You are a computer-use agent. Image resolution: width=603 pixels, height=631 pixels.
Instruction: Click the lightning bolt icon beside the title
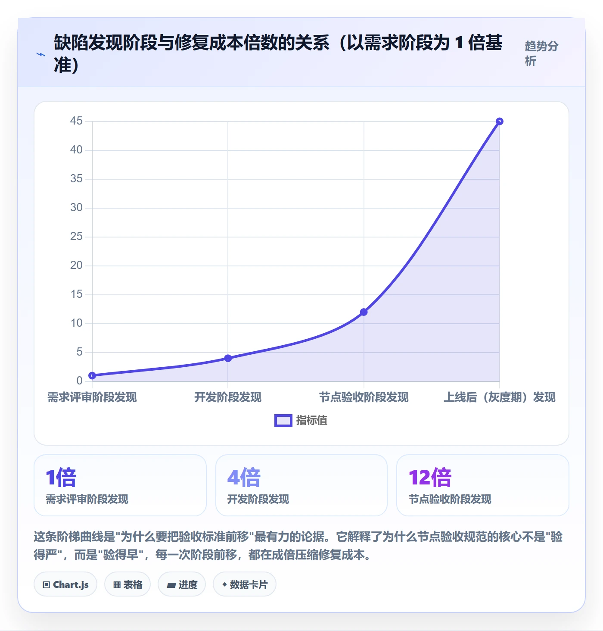(41, 55)
